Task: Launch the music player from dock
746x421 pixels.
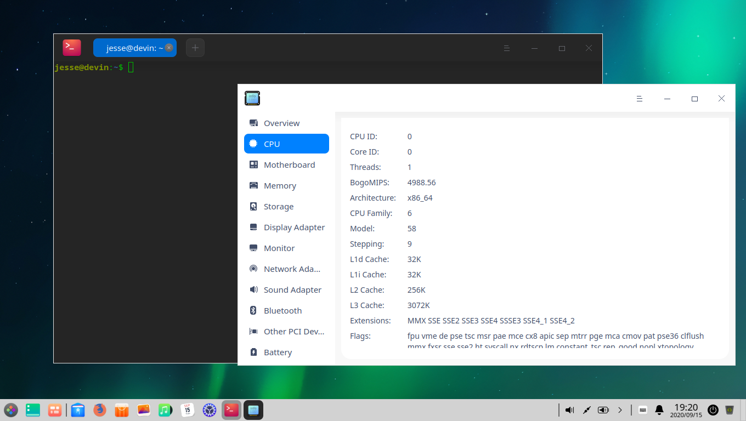Action: click(166, 409)
